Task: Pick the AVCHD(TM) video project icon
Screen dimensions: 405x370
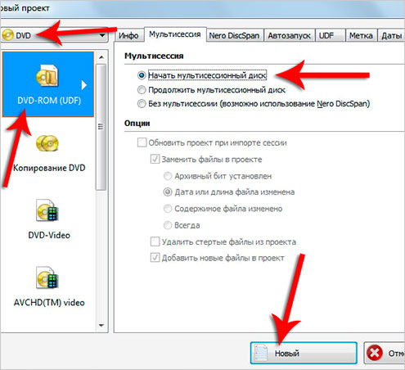Action: (x=47, y=277)
